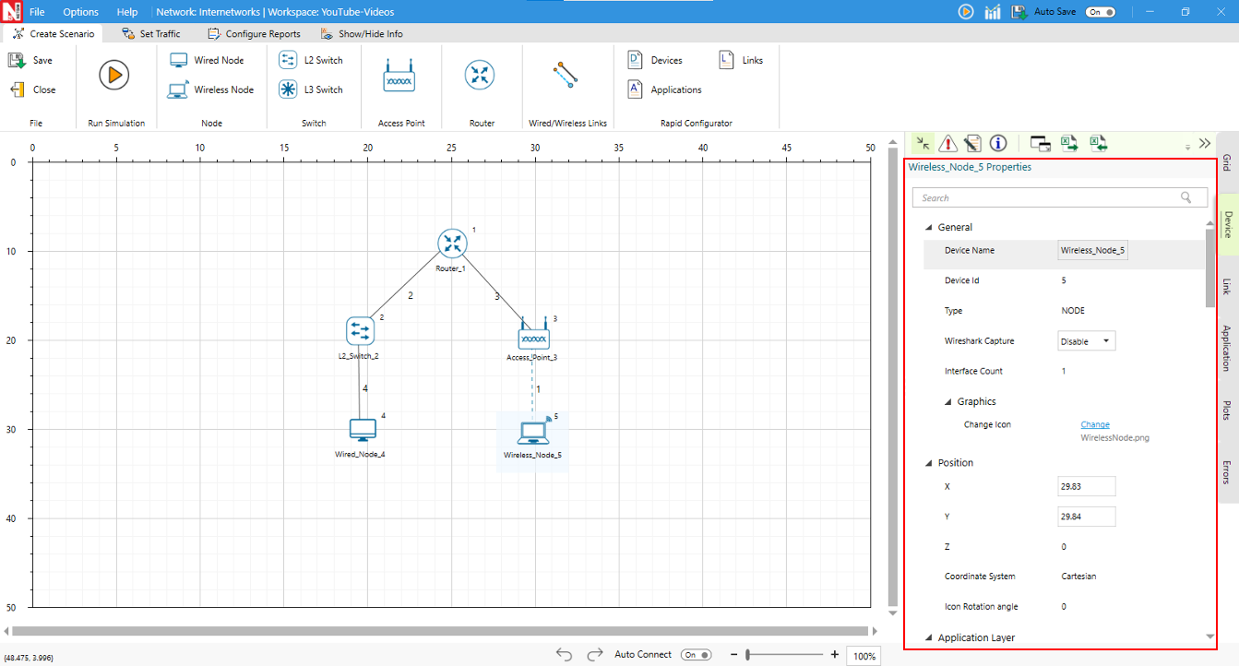1239x666 pixels.
Task: Collapse the General properties section
Action: (x=928, y=228)
